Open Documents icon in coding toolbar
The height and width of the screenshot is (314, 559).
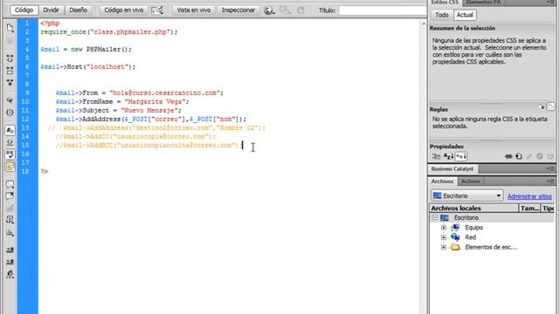(10, 28)
